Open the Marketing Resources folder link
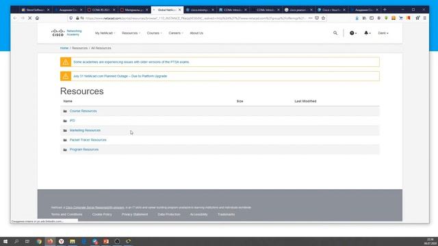The image size is (438, 246). 85,131
